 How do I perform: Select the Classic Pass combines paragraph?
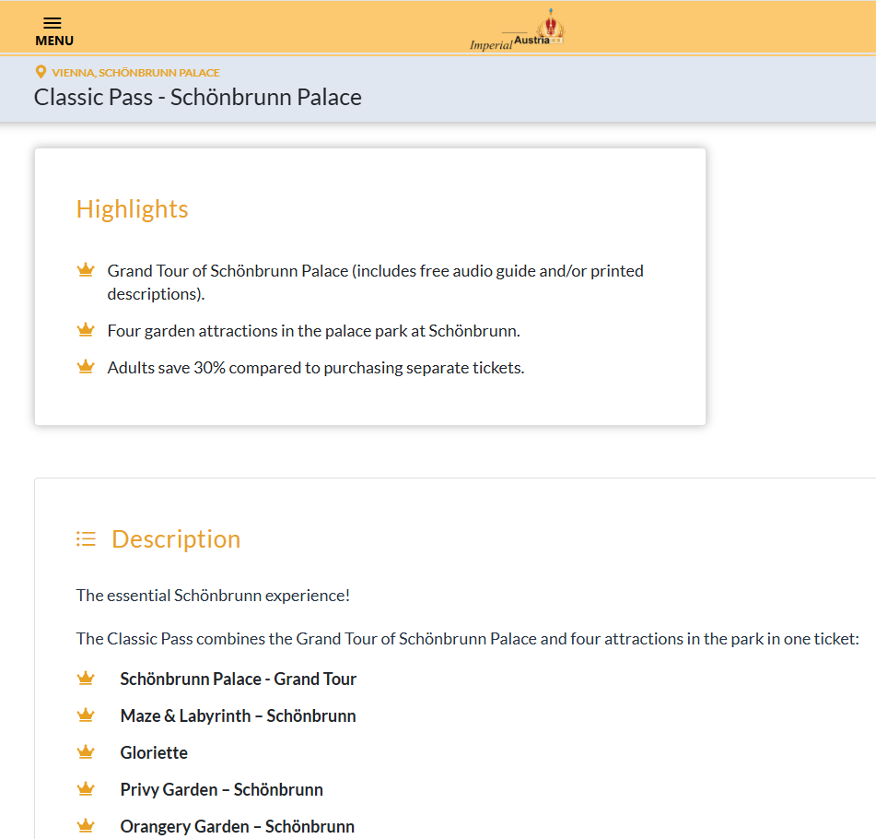coord(468,639)
